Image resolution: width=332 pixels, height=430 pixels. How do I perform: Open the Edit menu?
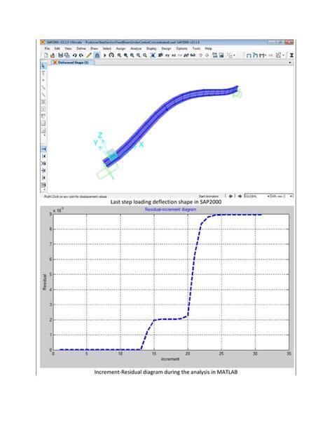tap(57, 48)
